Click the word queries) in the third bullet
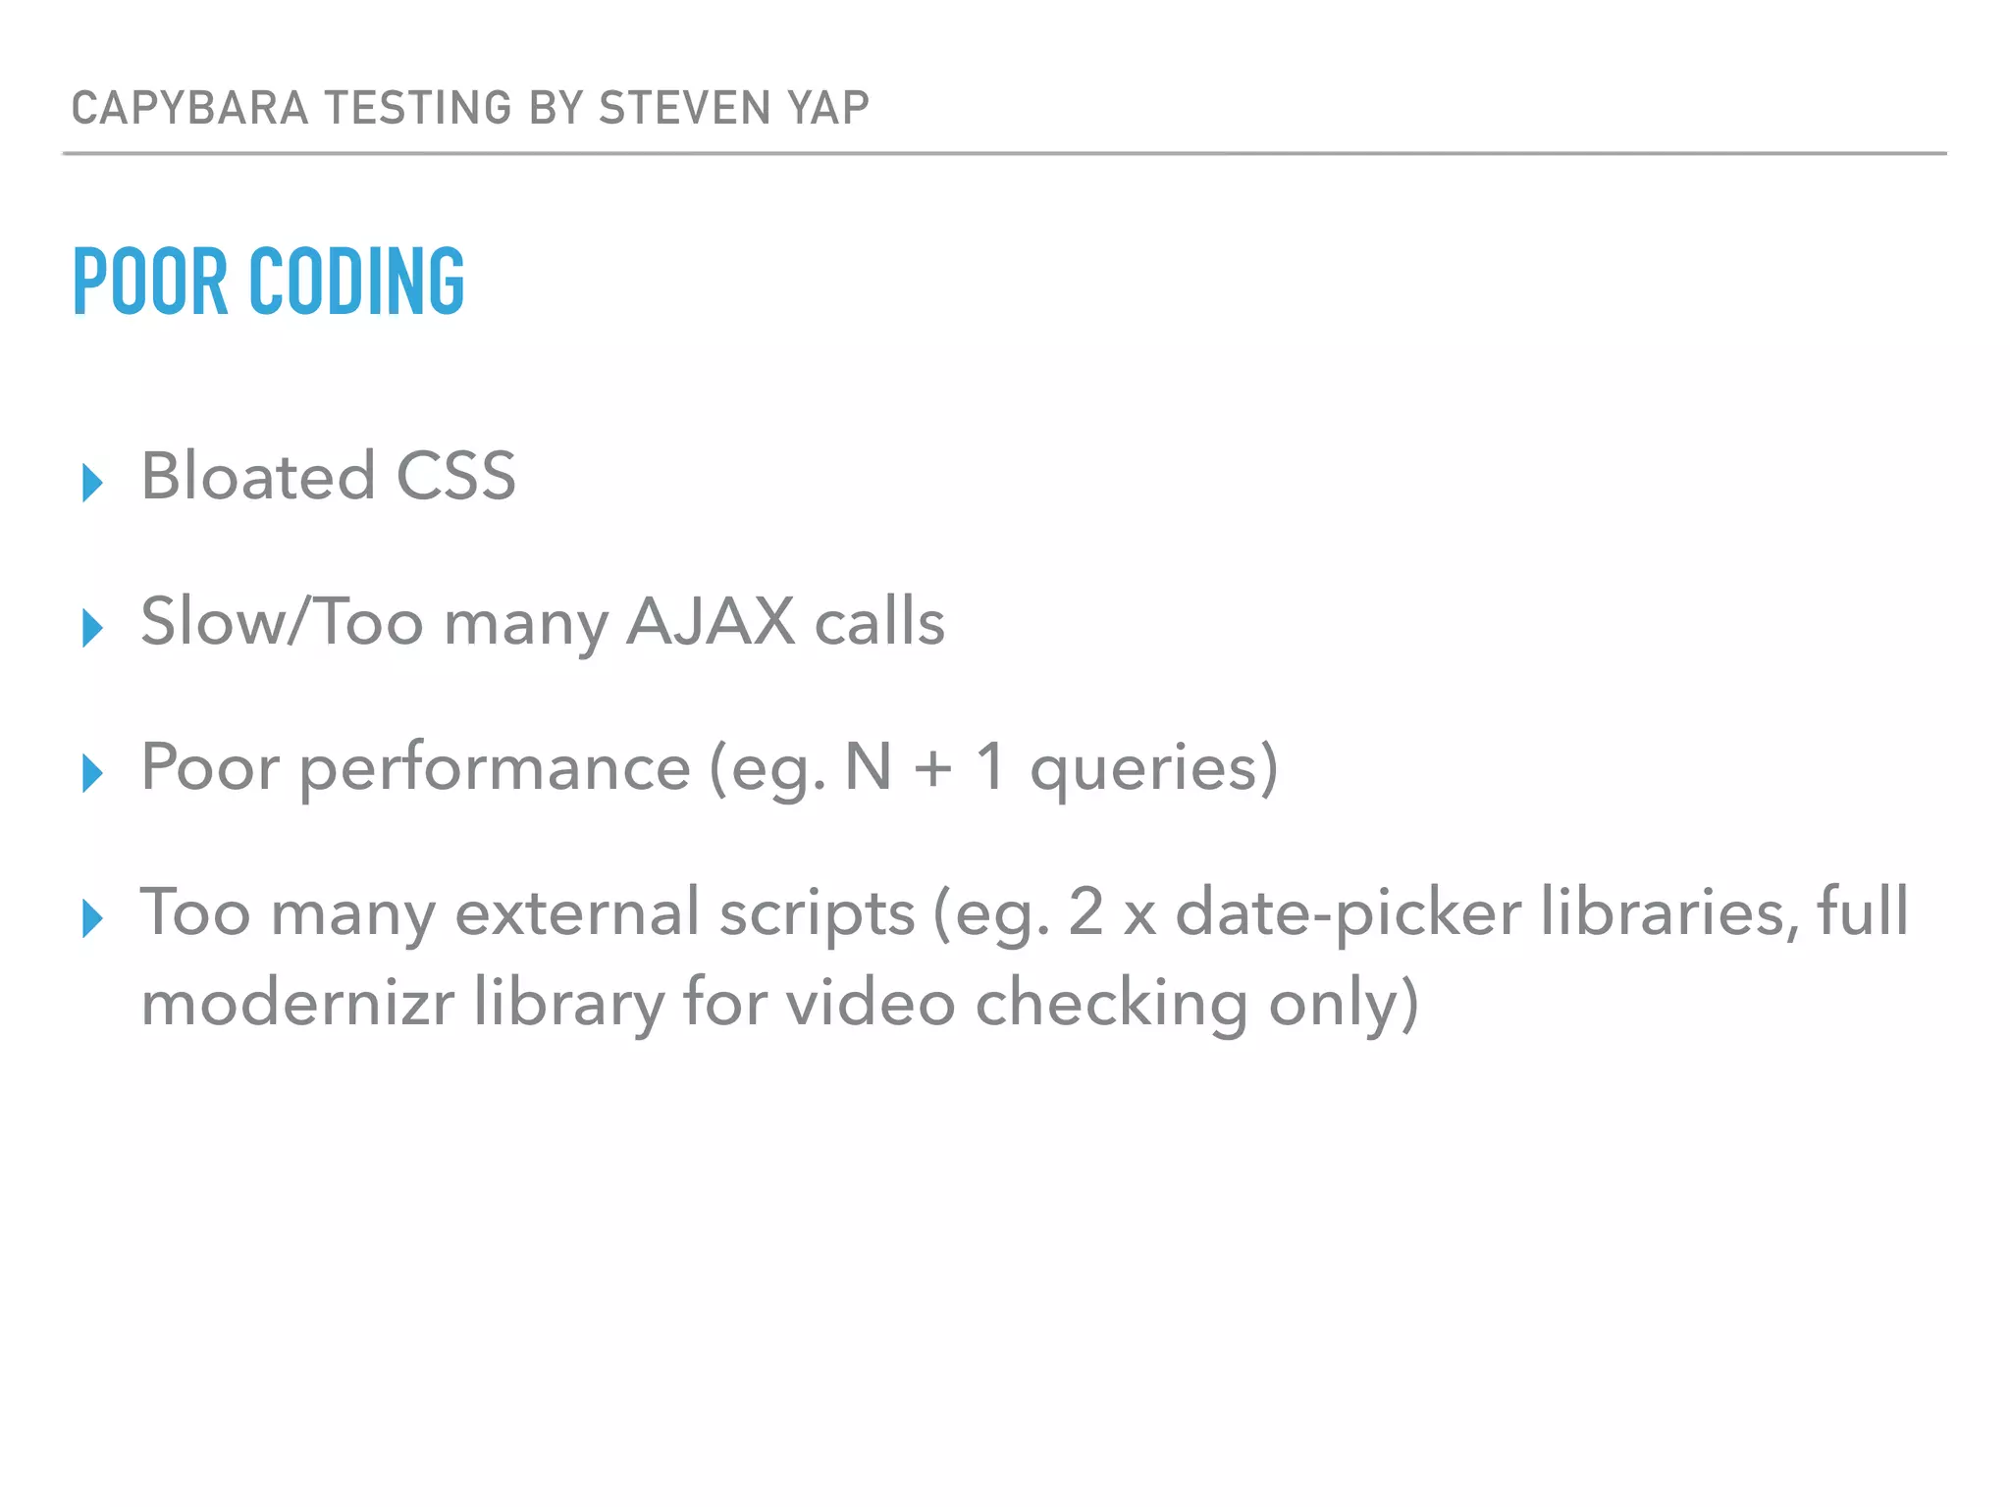 pos(1154,768)
